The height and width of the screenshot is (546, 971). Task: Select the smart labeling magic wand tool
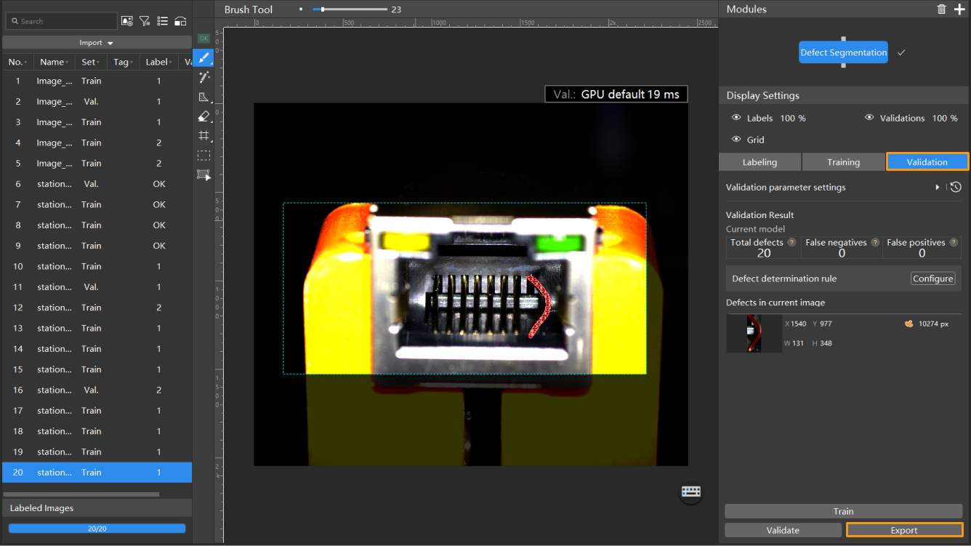coord(204,77)
